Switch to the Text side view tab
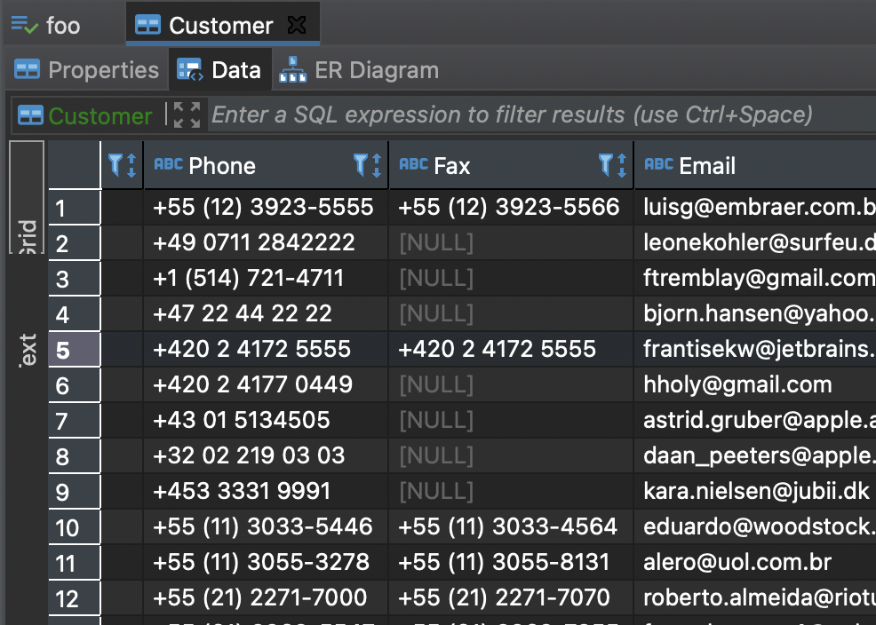This screenshot has width=876, height=625. point(27,349)
